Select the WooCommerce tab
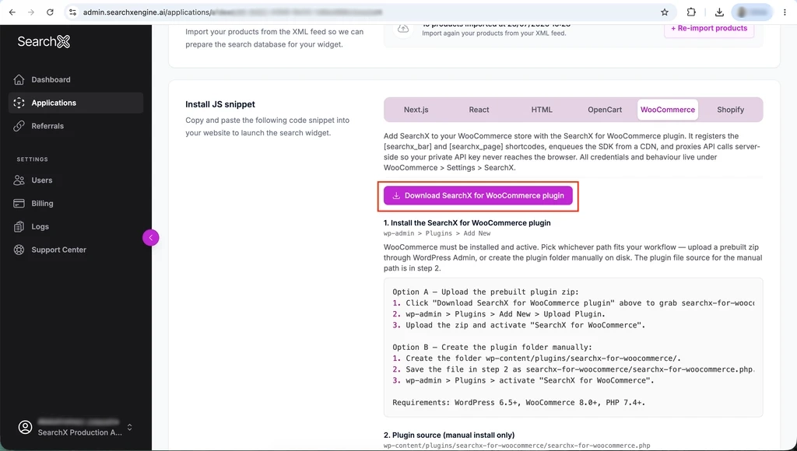This screenshot has width=797, height=451. click(667, 110)
